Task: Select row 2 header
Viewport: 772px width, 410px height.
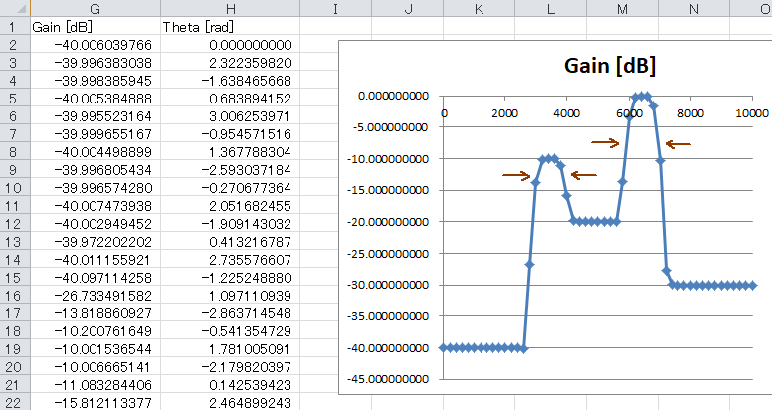Action: click(x=15, y=45)
